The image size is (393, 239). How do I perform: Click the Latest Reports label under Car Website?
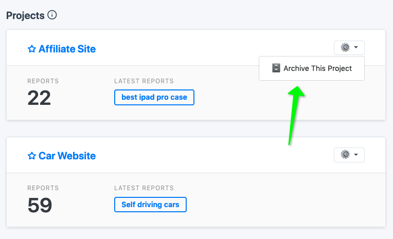click(x=144, y=188)
